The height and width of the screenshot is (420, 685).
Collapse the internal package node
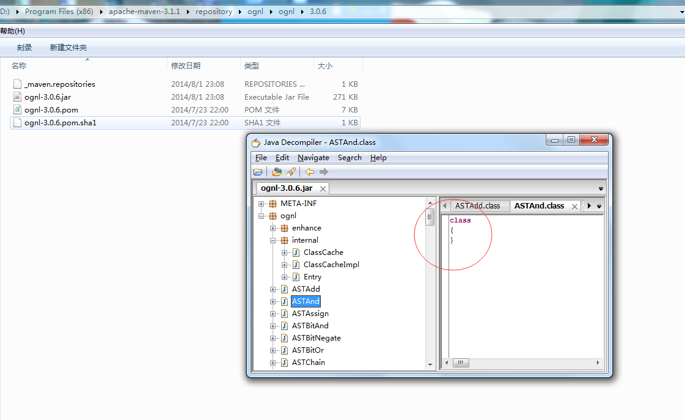[x=273, y=240]
